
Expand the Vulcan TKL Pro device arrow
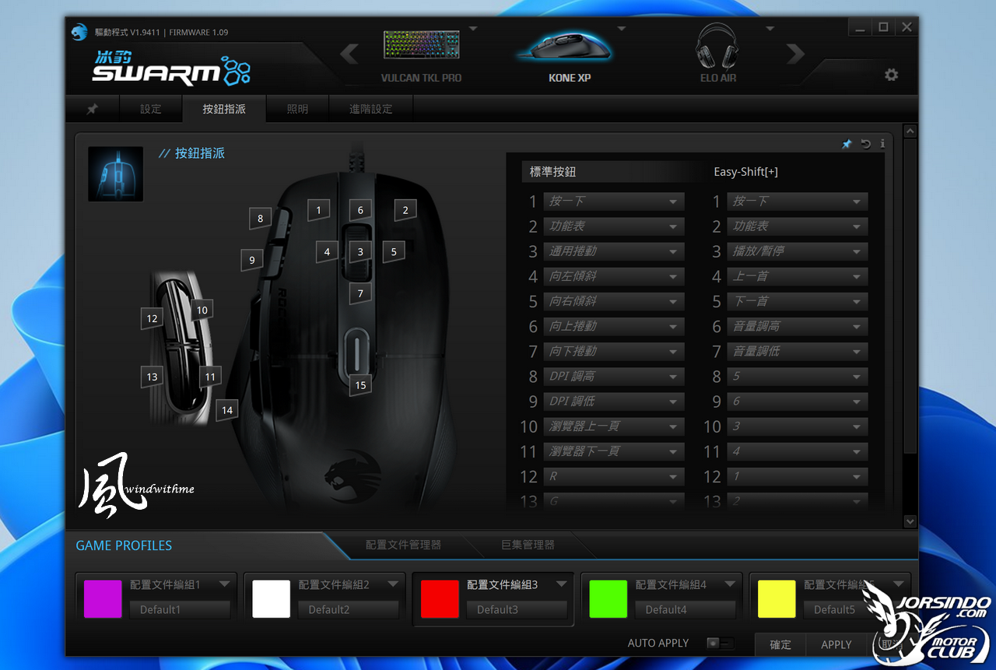click(473, 30)
